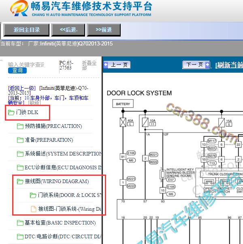Select ECU诊断信息 tree item

coord(63,168)
